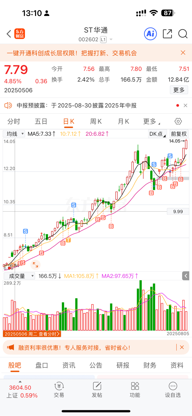Expand the 更多 chart period menu
This screenshot has height=416, width=192.
(x=151, y=121)
